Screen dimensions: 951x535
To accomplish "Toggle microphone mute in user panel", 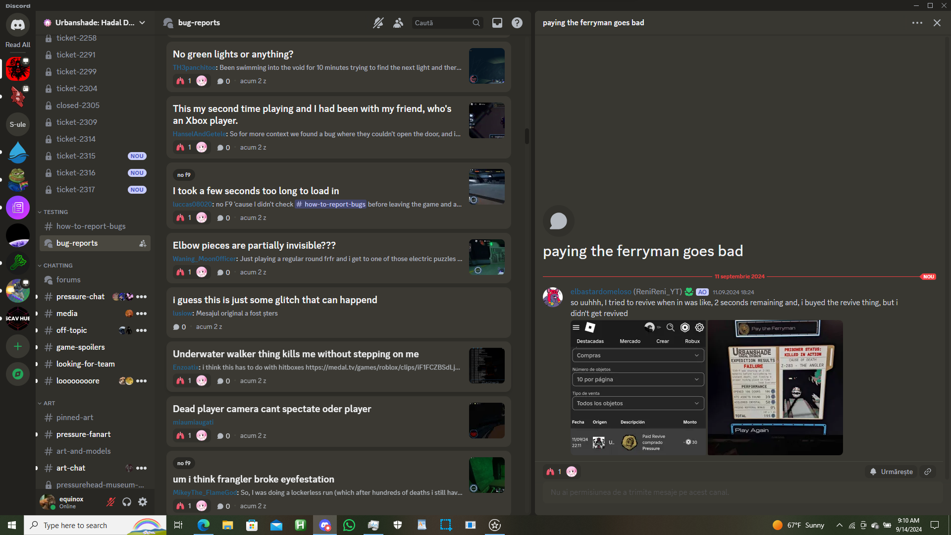I will click(111, 502).
